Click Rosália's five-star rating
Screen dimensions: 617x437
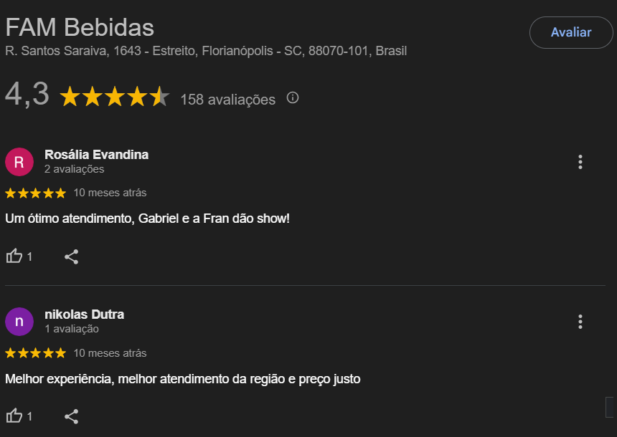coord(35,193)
